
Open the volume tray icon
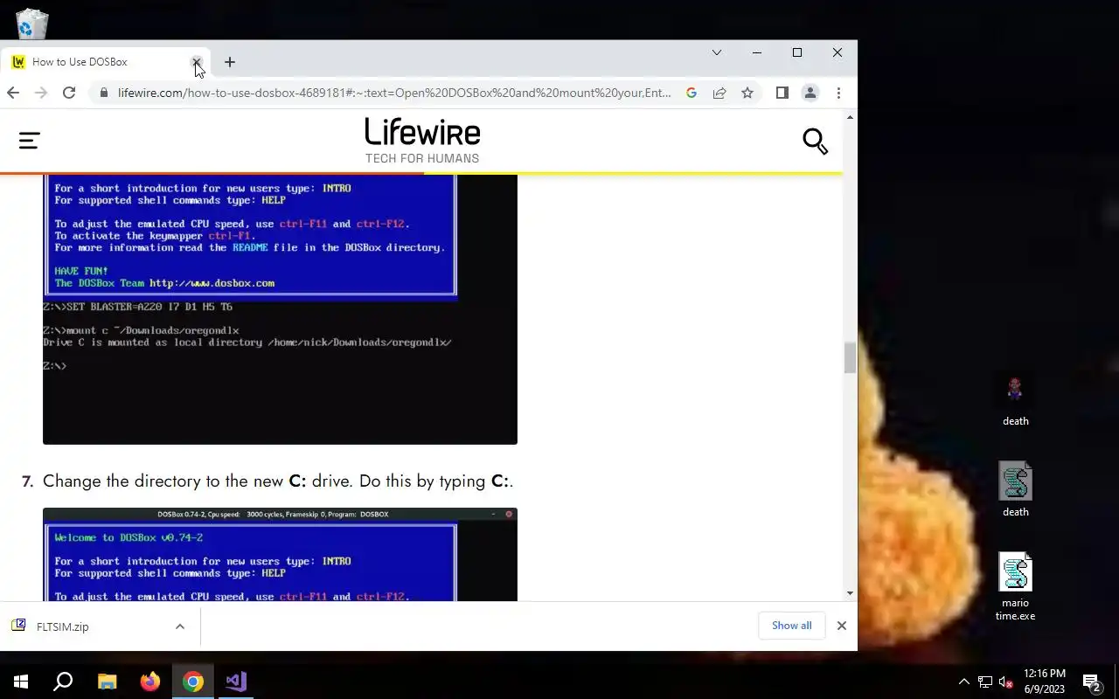(1006, 682)
